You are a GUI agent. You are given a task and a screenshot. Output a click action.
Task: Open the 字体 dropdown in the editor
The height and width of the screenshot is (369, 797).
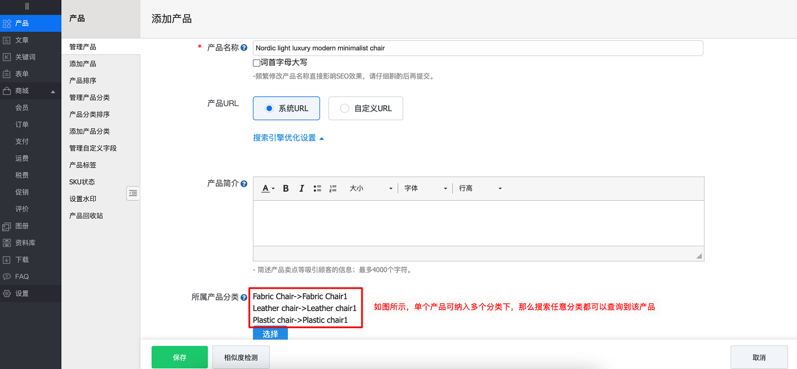425,188
